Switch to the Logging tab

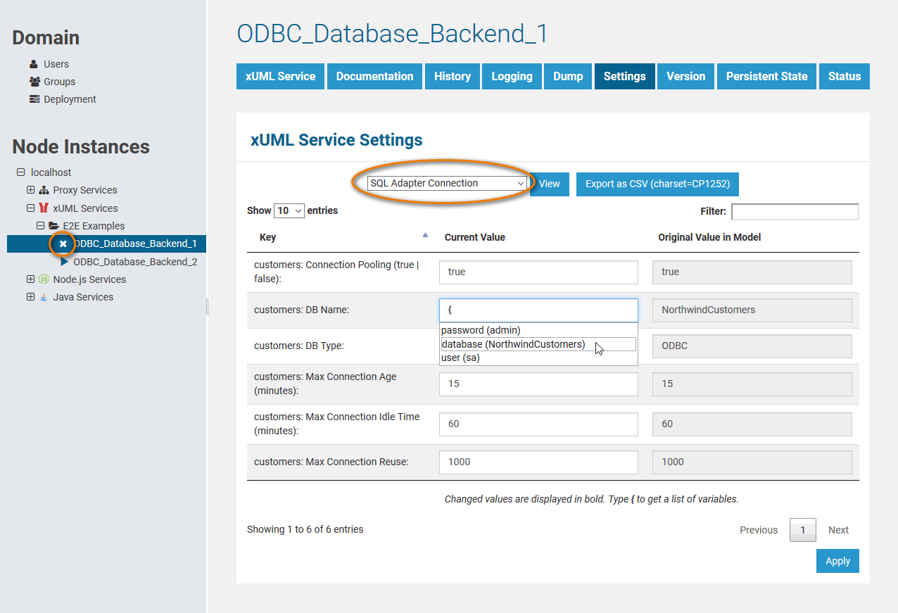pos(512,77)
